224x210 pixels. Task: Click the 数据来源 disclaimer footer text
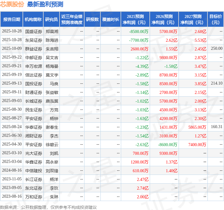point(48,207)
